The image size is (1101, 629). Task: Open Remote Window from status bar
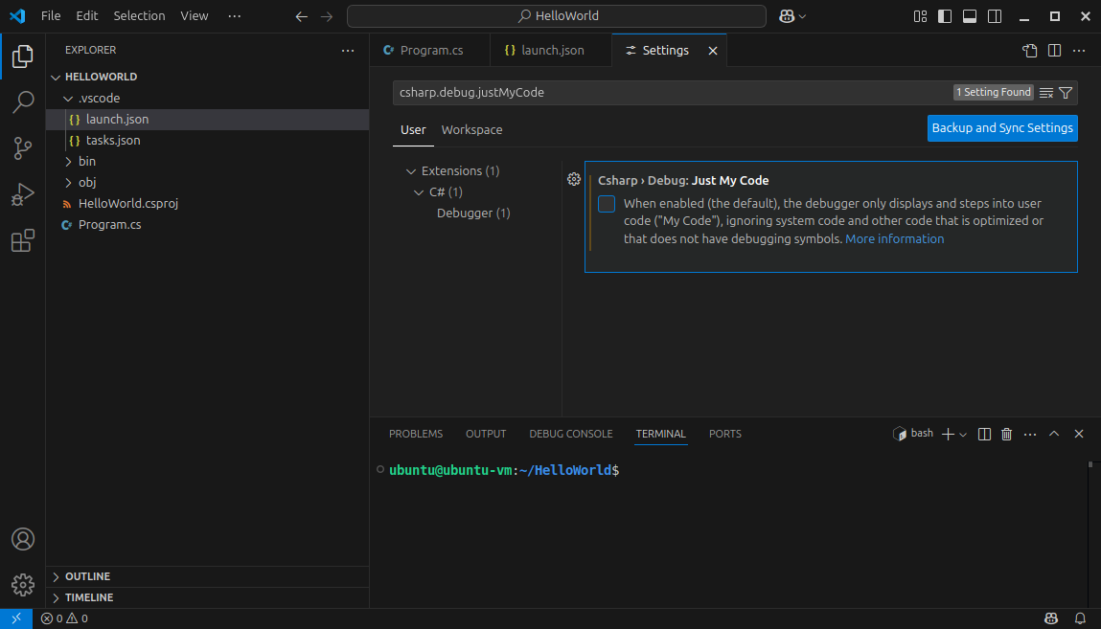click(x=16, y=618)
